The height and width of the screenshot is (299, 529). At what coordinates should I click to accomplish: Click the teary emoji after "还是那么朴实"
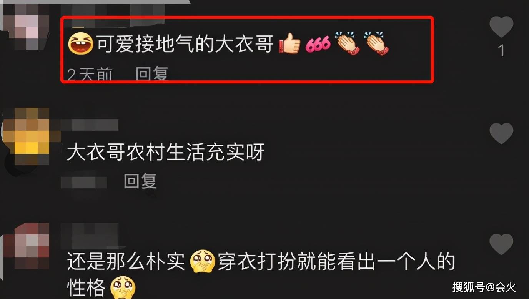coord(203,261)
